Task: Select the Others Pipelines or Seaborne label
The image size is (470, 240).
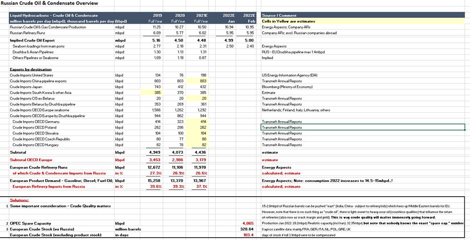Action: click(x=35, y=58)
